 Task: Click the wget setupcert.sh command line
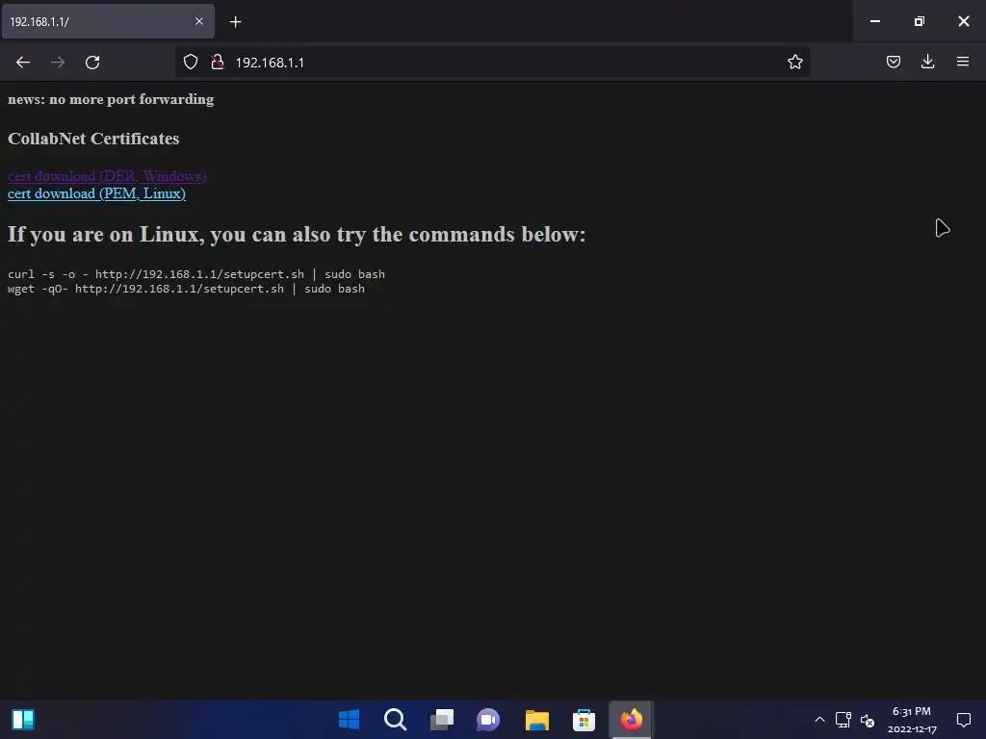pos(186,289)
